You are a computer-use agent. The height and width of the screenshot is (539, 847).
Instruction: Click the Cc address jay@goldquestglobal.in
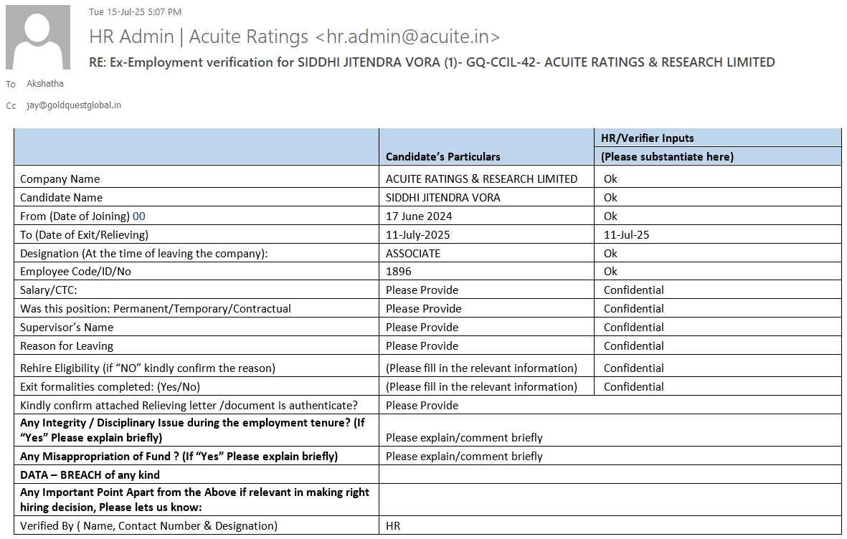click(x=73, y=105)
